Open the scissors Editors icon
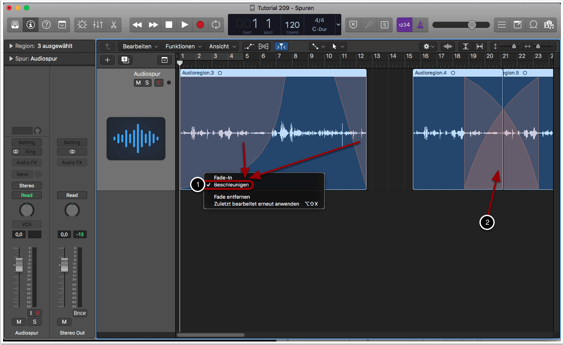Image resolution: width=564 pixels, height=345 pixels. (113, 25)
